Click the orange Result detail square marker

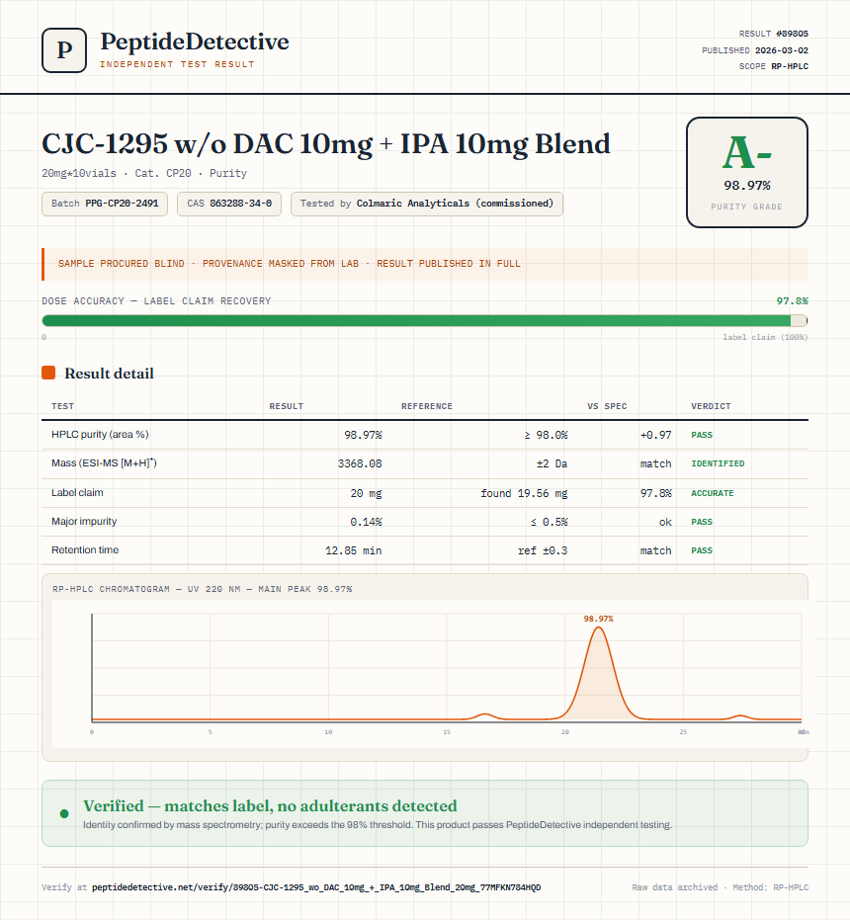tap(48, 373)
